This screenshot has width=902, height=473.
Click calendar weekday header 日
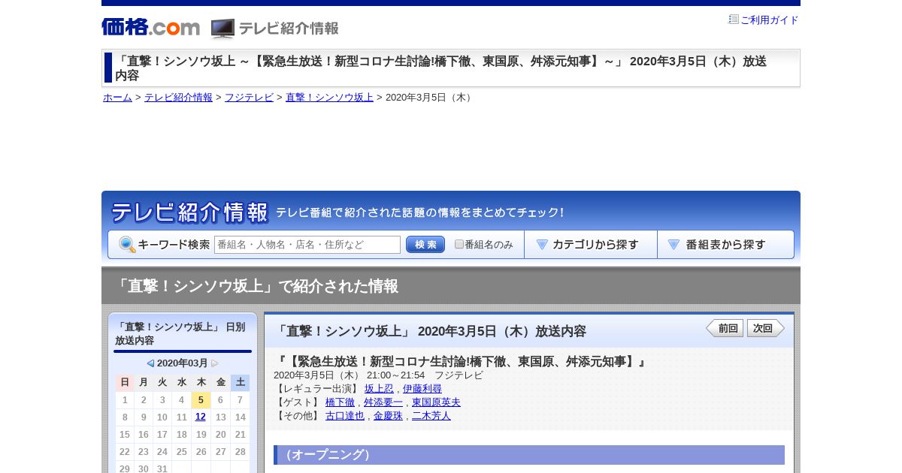tap(125, 383)
